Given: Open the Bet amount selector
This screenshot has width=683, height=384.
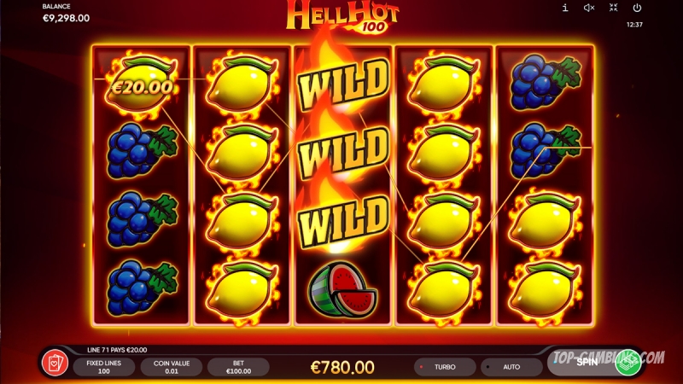Looking at the screenshot, I should (238, 367).
